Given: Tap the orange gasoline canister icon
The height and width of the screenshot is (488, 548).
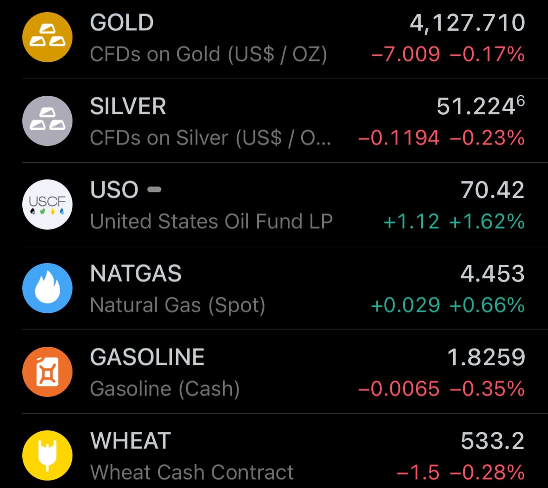Looking at the screenshot, I should [47, 372].
